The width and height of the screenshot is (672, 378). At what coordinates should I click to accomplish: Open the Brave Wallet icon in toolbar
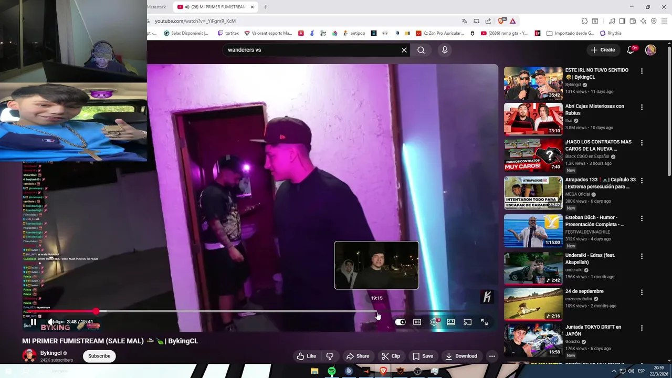(x=633, y=21)
